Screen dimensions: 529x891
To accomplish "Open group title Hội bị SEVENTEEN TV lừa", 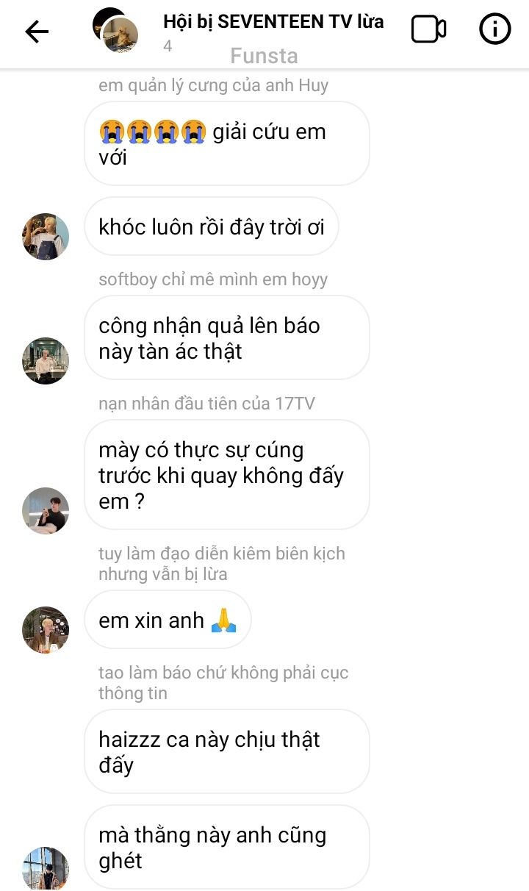I will pos(273,21).
